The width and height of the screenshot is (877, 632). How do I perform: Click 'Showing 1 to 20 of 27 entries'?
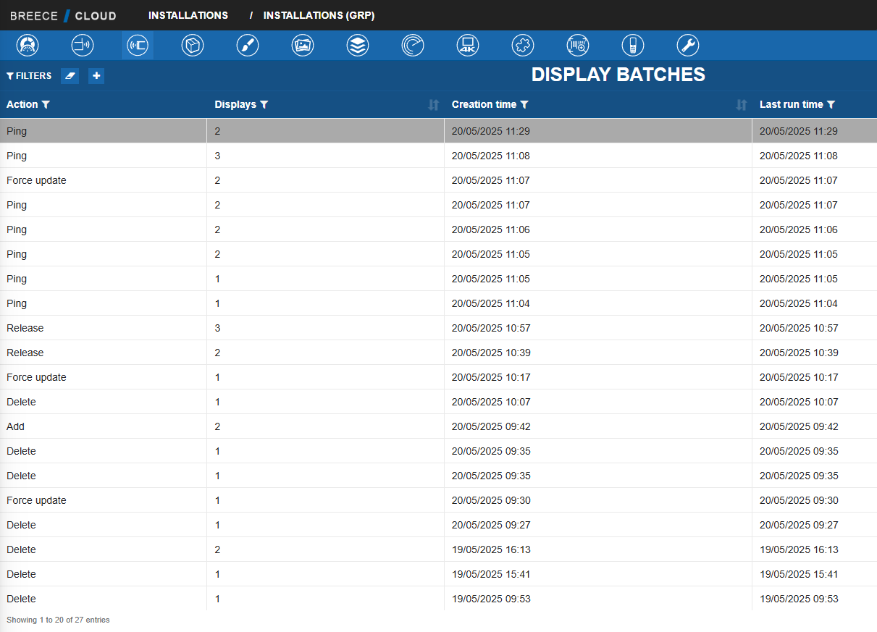[x=58, y=620]
